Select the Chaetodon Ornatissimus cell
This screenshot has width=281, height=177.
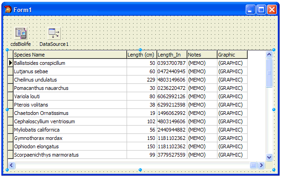pyautogui.click(x=70, y=113)
